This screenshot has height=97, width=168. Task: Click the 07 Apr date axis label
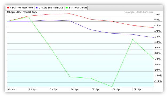pyautogui.click(x=96, y=90)
